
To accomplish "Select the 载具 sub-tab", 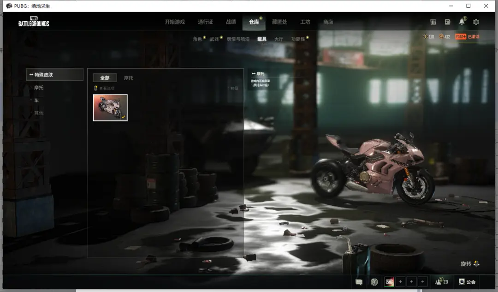I will point(262,39).
